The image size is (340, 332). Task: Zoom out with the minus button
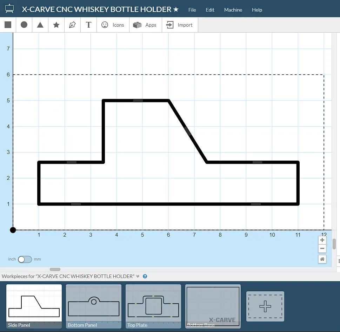pos(322,249)
